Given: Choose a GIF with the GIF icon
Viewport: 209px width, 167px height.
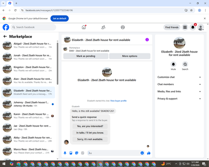Looking at the screenshot, I should pos(83,153).
